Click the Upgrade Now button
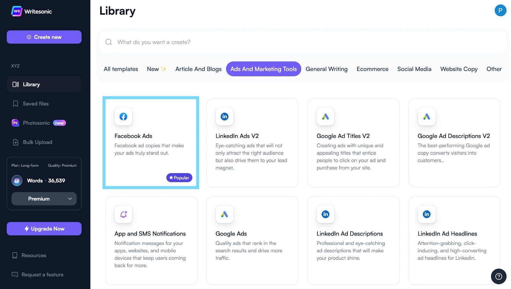The width and height of the screenshot is (511, 289). pyautogui.click(x=44, y=228)
